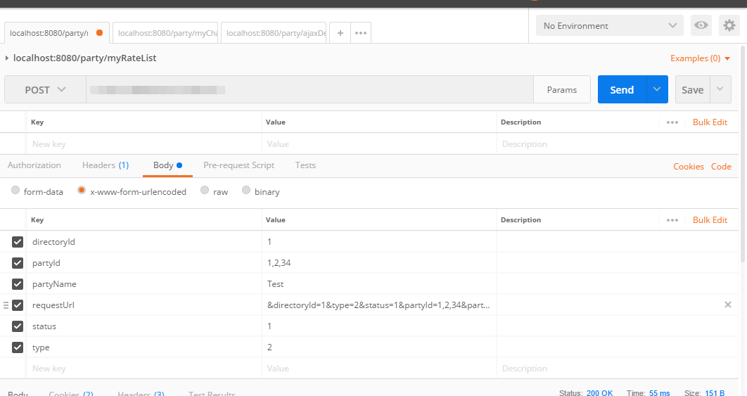Uncheck the directoryId parameter checkbox
The image size is (747, 396).
click(18, 241)
